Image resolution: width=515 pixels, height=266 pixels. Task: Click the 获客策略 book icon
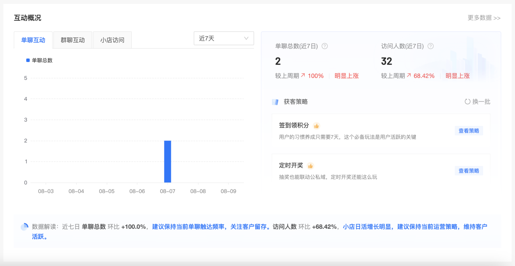pos(275,102)
